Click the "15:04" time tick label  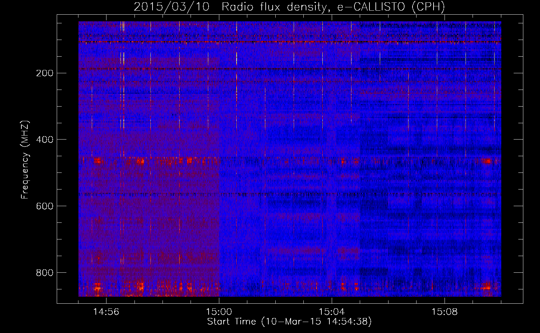[332, 312]
